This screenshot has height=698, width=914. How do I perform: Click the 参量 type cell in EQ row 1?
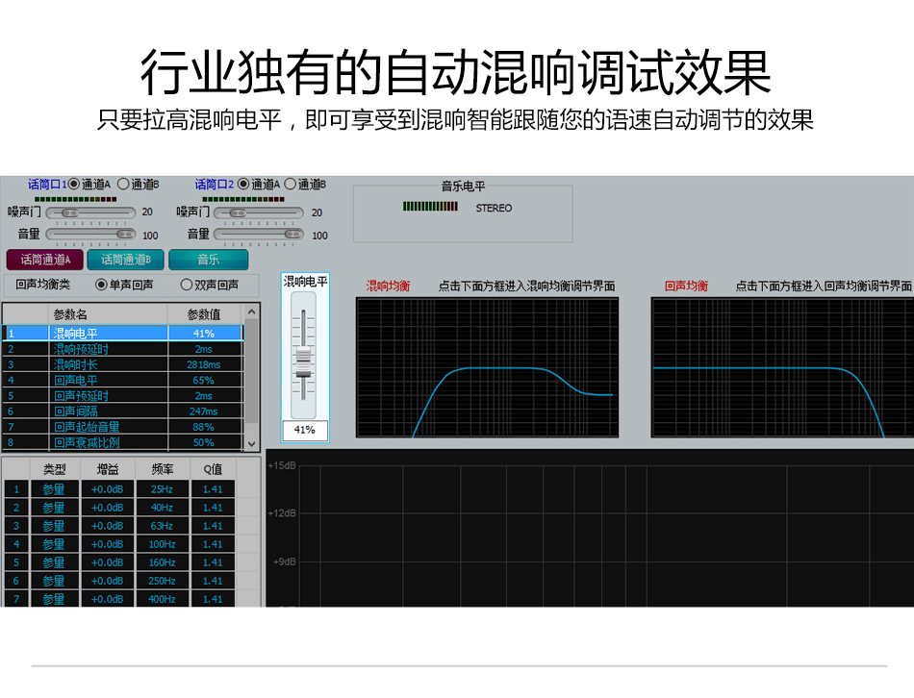coord(54,488)
